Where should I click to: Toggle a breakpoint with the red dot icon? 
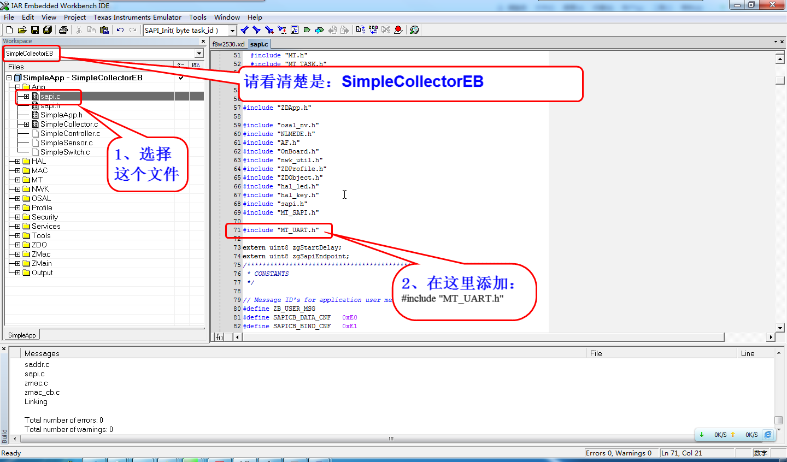point(398,30)
